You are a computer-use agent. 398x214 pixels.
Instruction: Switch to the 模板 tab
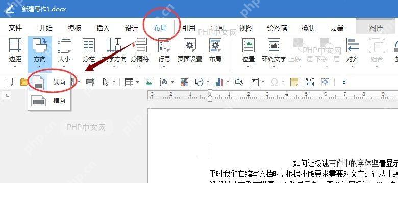[74, 28]
